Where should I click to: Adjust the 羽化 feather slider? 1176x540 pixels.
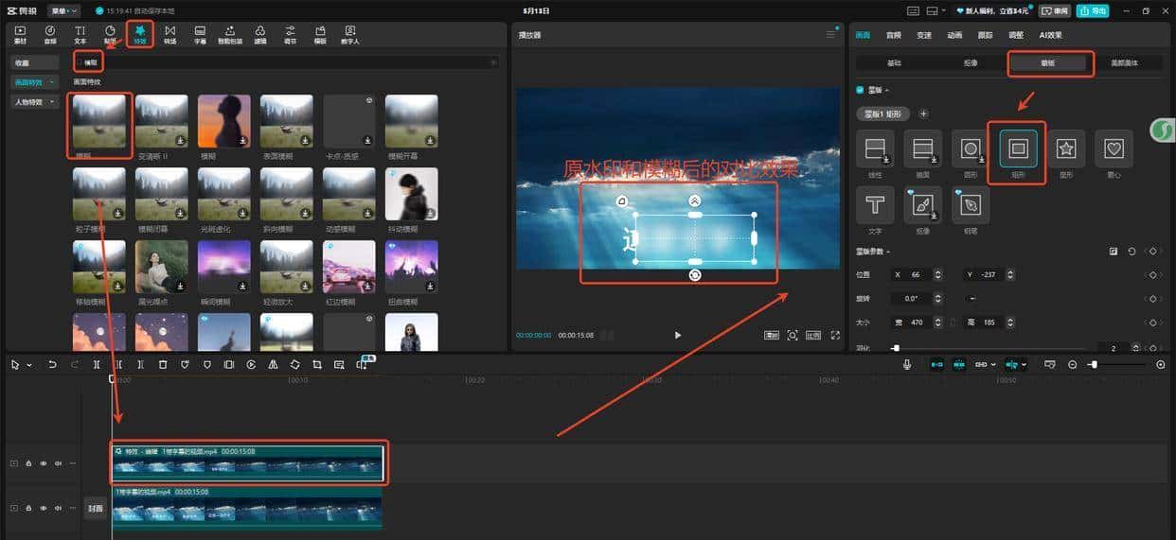point(896,348)
